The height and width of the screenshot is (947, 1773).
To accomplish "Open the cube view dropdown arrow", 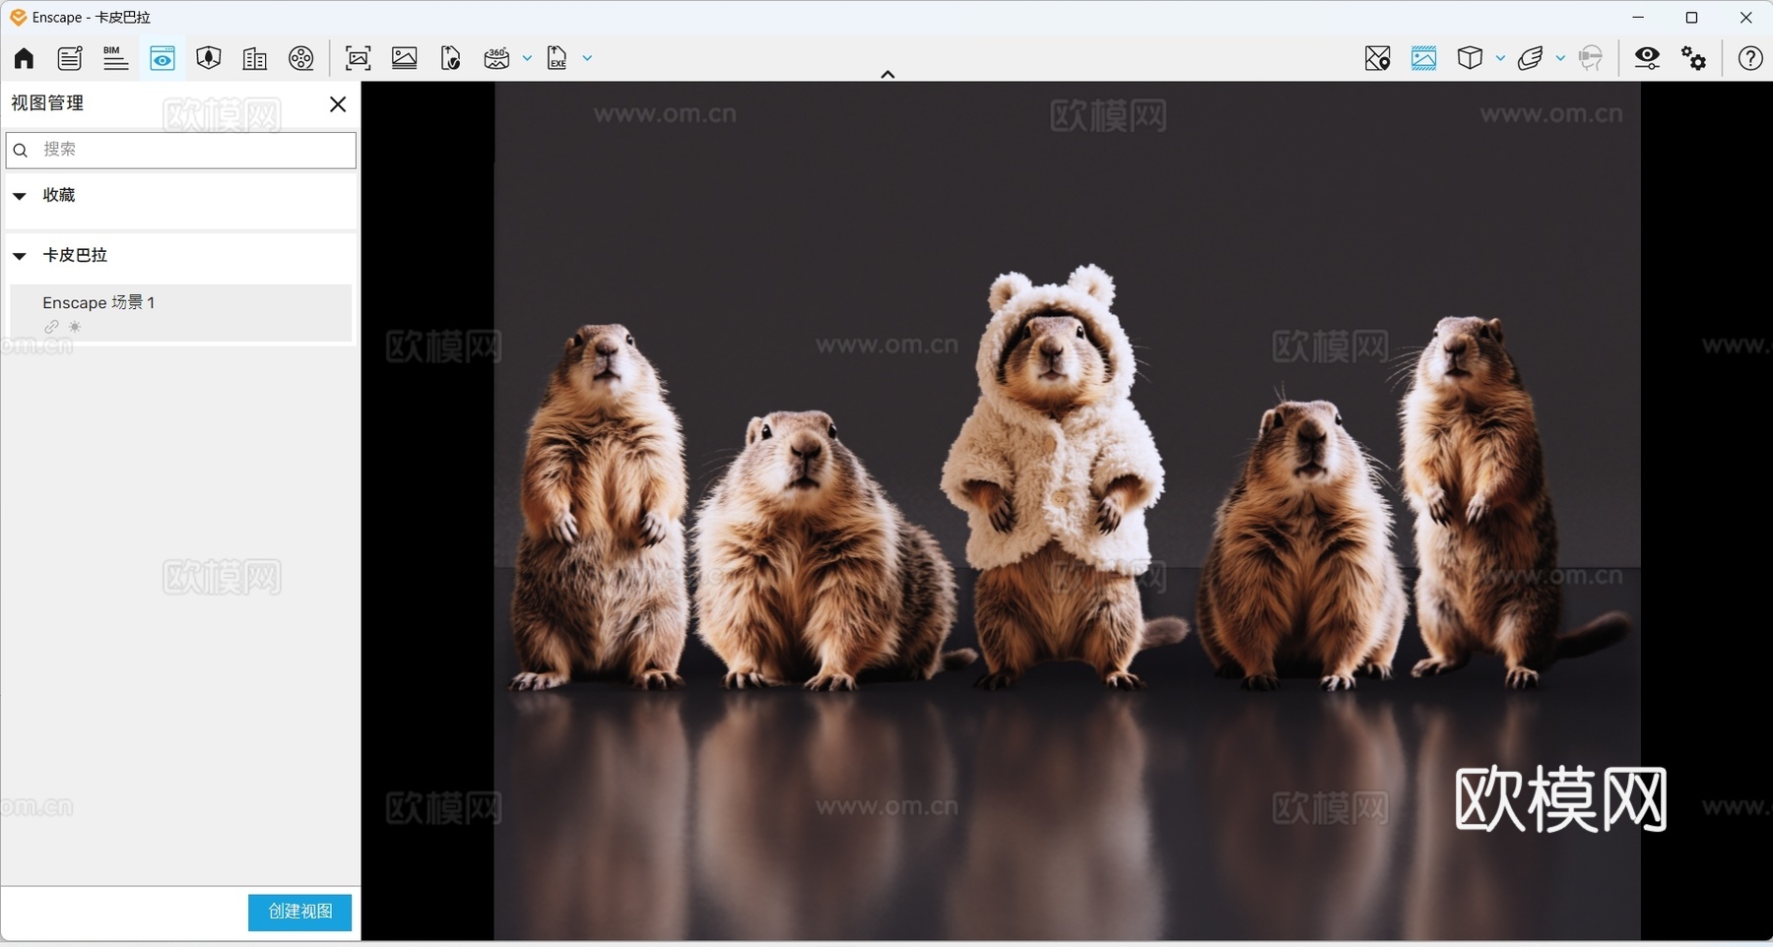I will click(1500, 58).
